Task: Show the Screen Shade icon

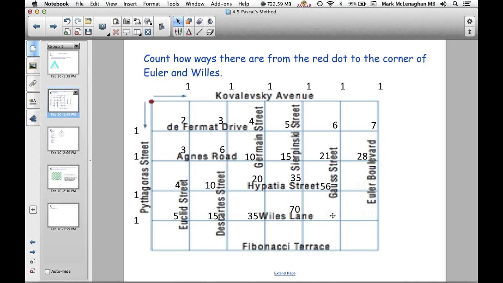Action: (x=127, y=32)
